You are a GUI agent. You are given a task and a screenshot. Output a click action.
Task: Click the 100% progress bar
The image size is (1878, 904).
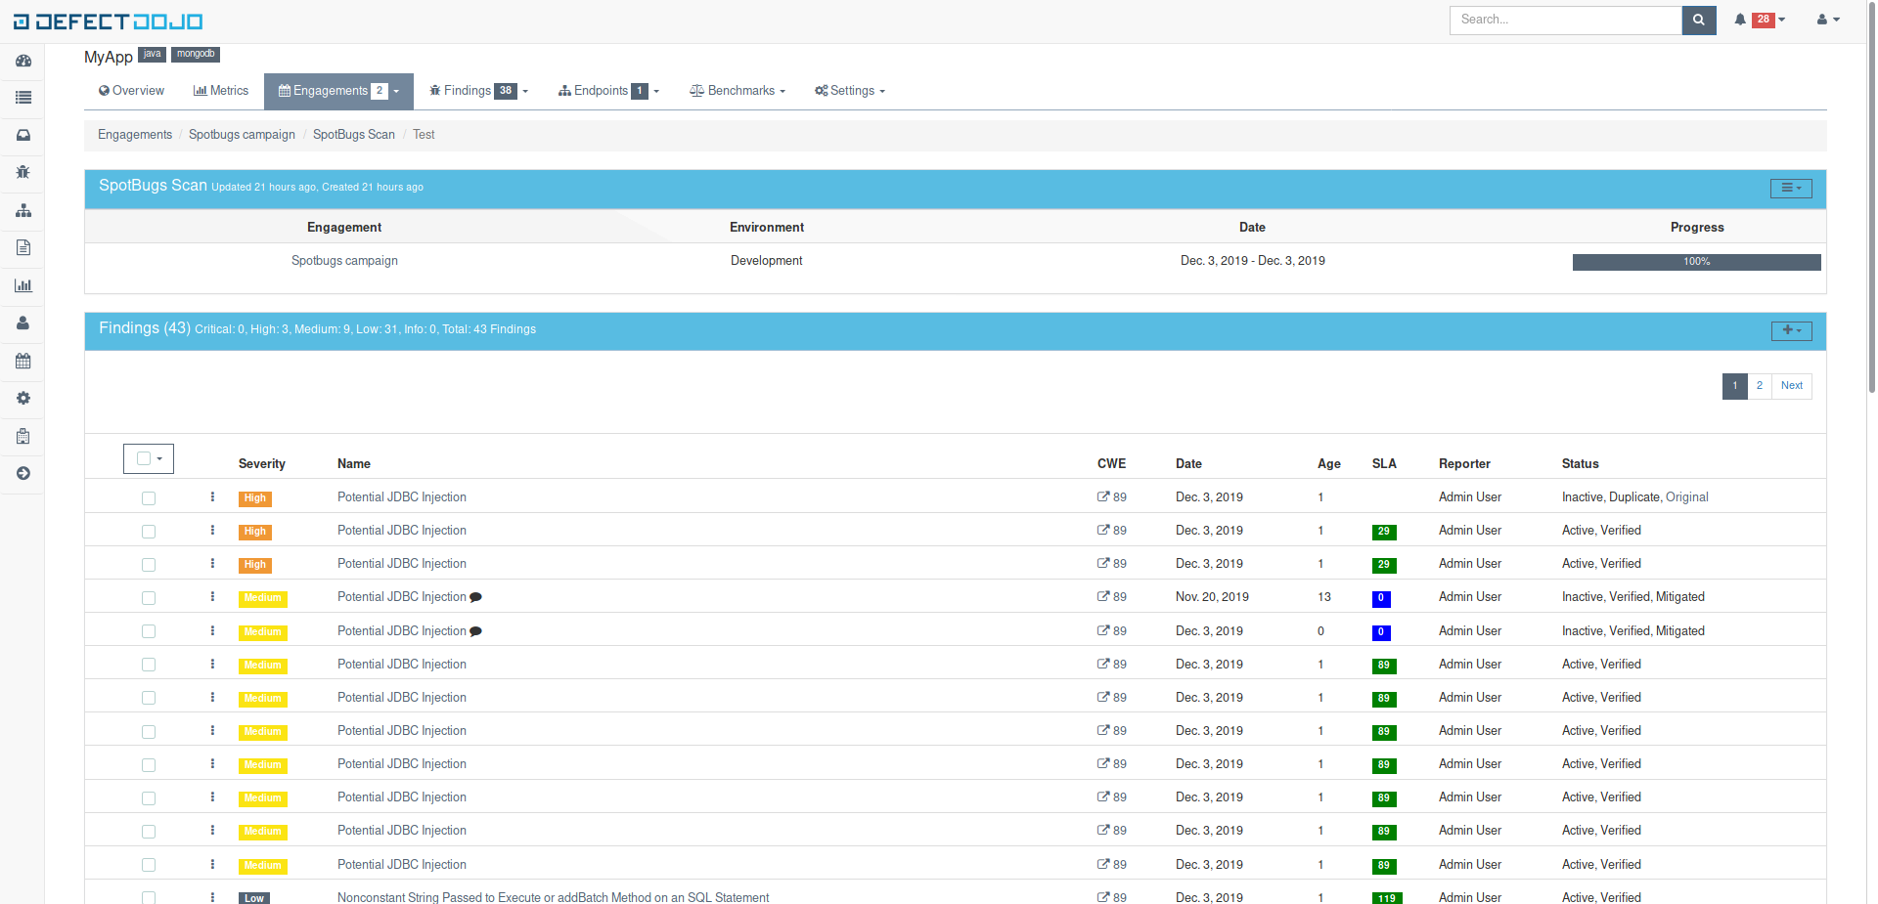tap(1696, 262)
